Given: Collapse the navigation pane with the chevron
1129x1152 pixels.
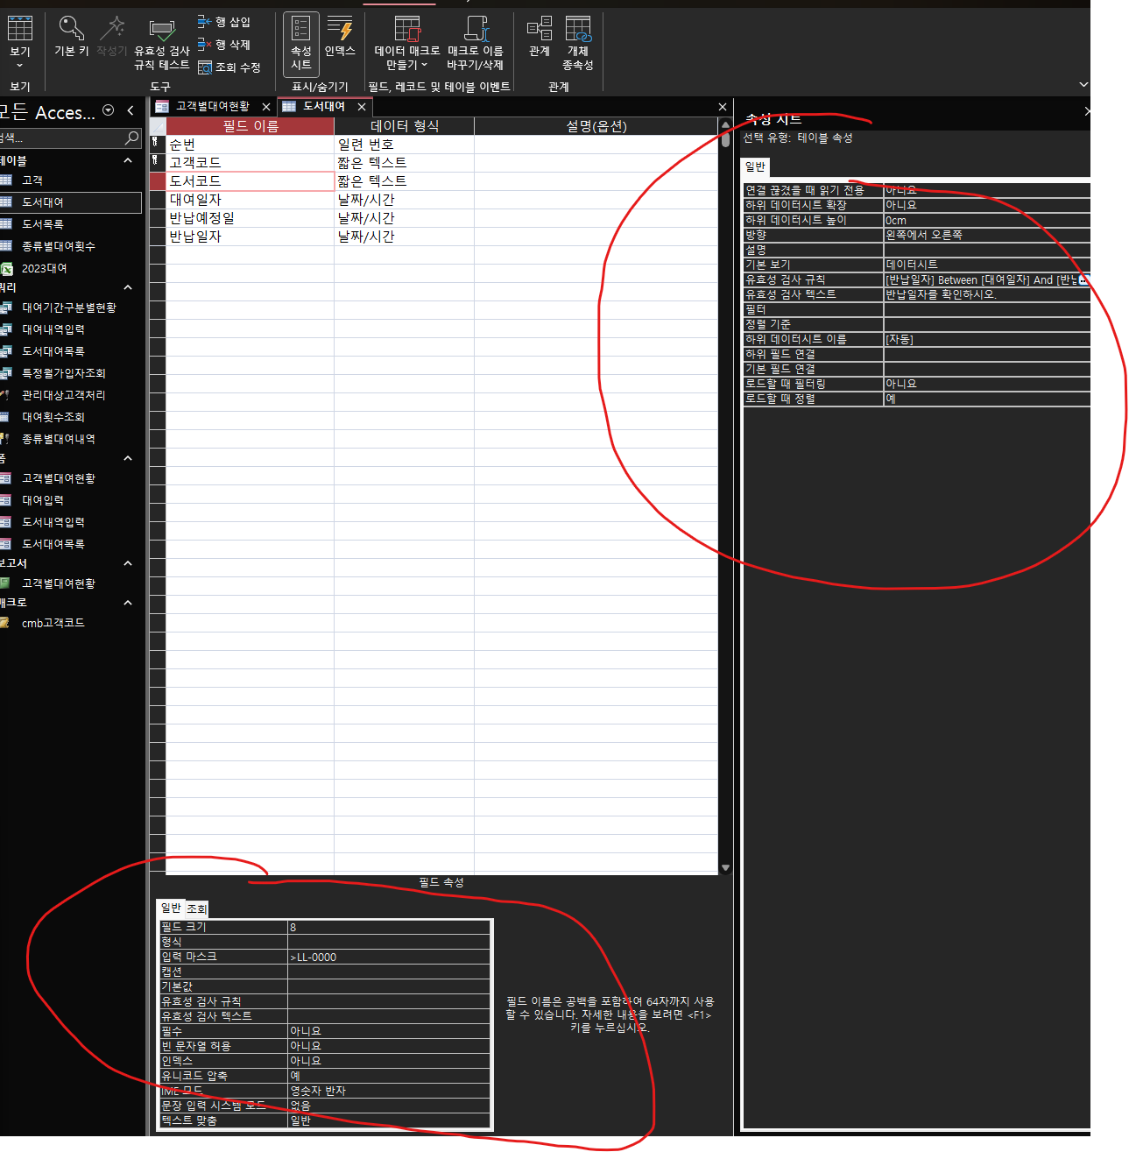Looking at the screenshot, I should pos(131,110).
